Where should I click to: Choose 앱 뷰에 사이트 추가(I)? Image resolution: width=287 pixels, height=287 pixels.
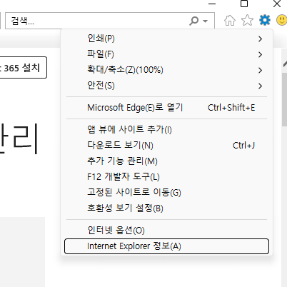click(x=166, y=130)
